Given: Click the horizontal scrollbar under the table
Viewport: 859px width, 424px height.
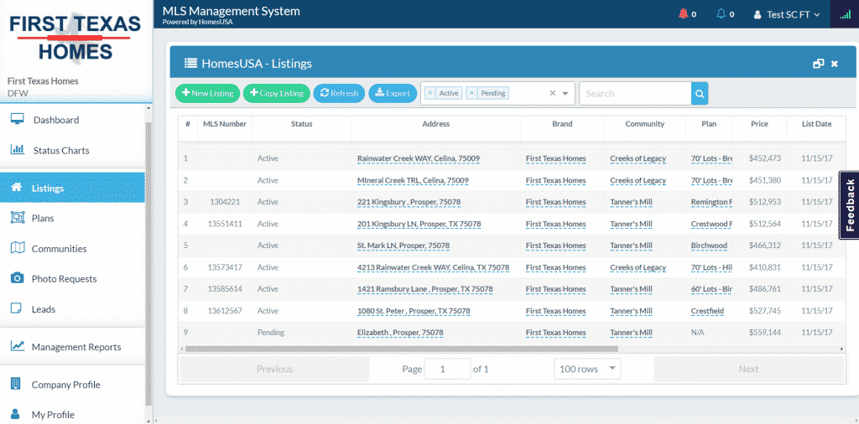Looking at the screenshot, I should click(401, 349).
